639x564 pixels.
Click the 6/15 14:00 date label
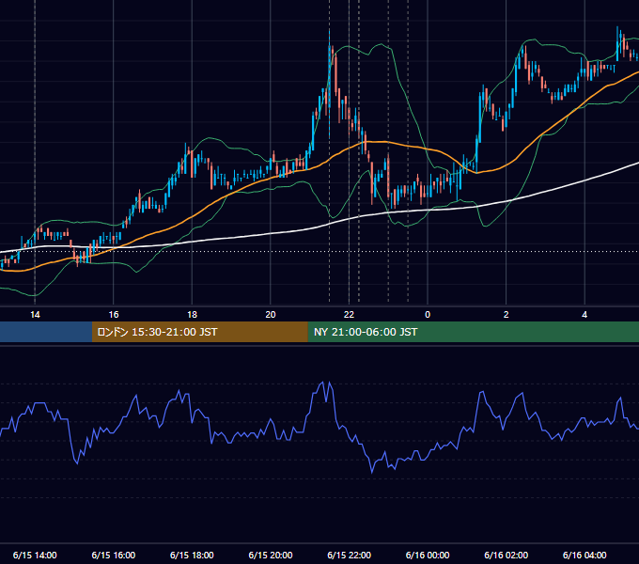point(35,555)
